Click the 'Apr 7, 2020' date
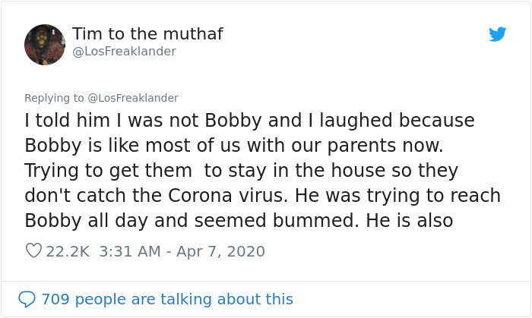 tap(221, 251)
